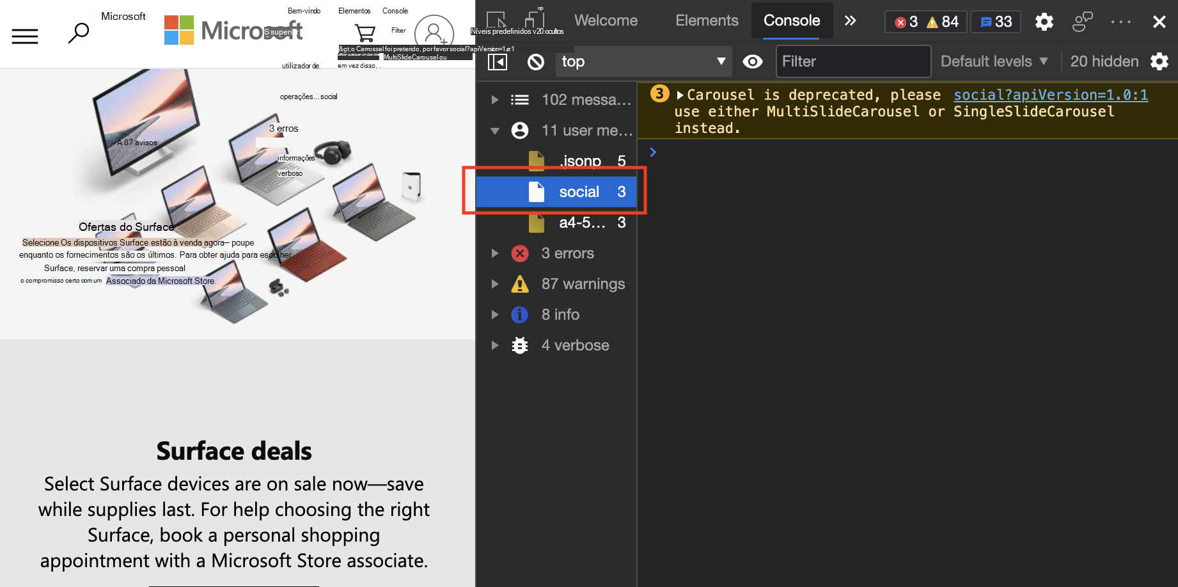The height and width of the screenshot is (587, 1178).
Task: Show more DevTools tabs
Action: coord(850,20)
